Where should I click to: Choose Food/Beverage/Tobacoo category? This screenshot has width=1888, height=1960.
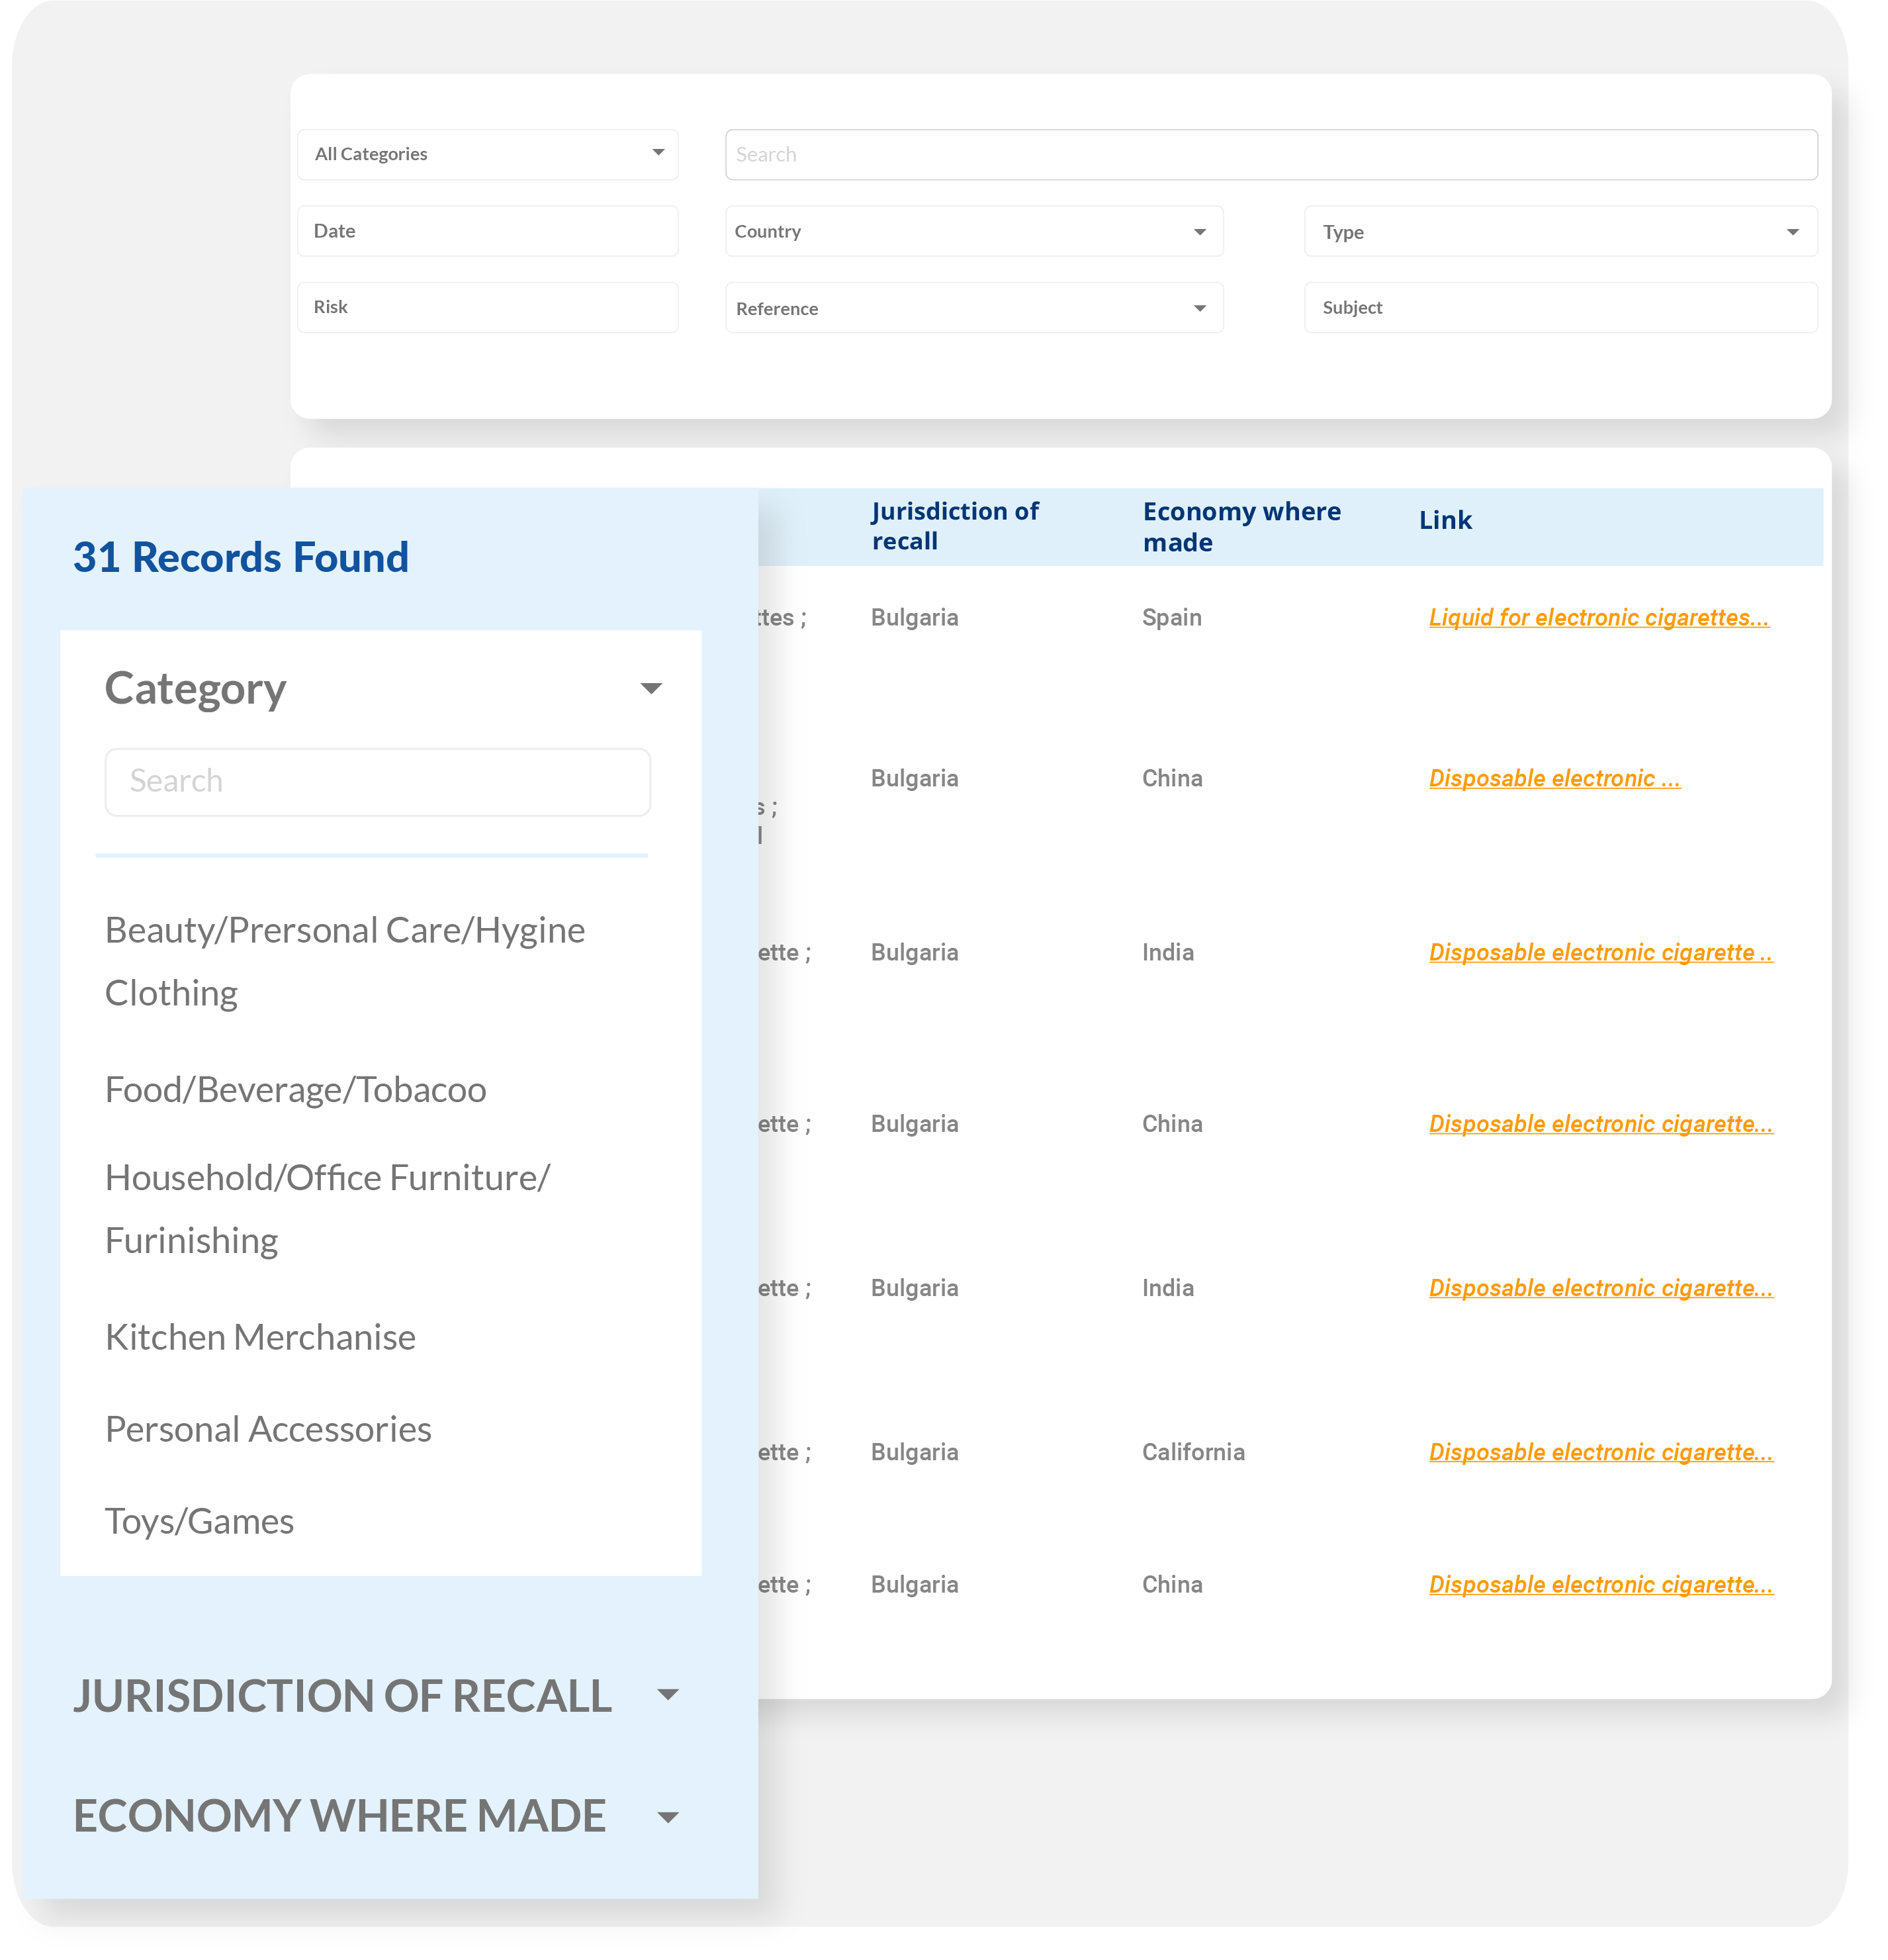coord(295,1090)
